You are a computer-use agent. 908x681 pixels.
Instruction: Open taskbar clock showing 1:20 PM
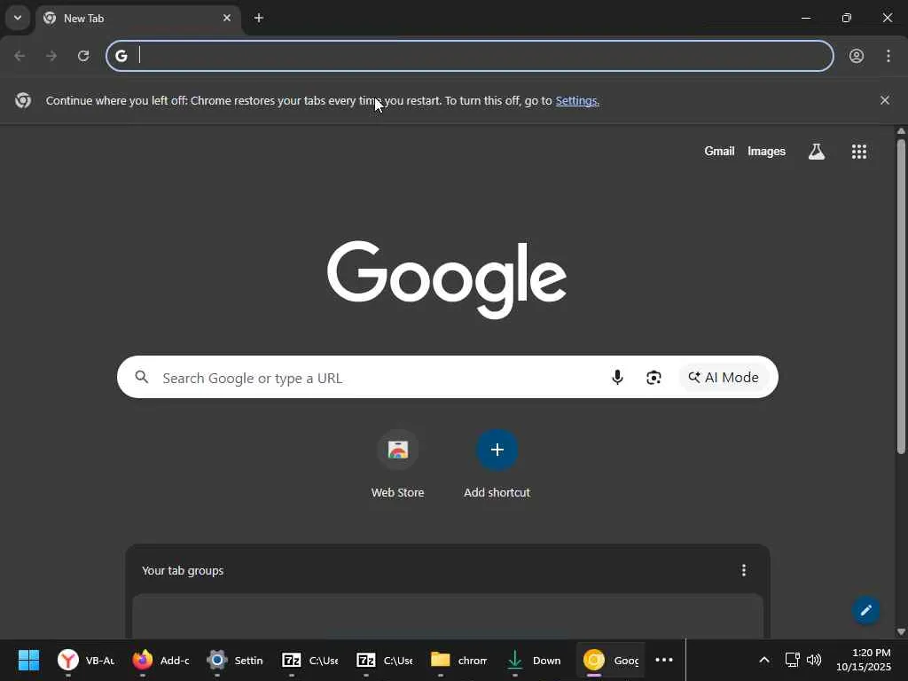[x=864, y=660]
